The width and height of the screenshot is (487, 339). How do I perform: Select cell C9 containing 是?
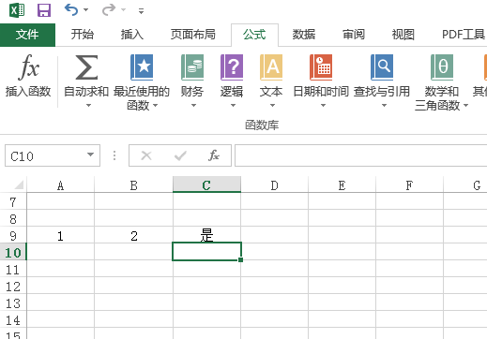point(206,235)
